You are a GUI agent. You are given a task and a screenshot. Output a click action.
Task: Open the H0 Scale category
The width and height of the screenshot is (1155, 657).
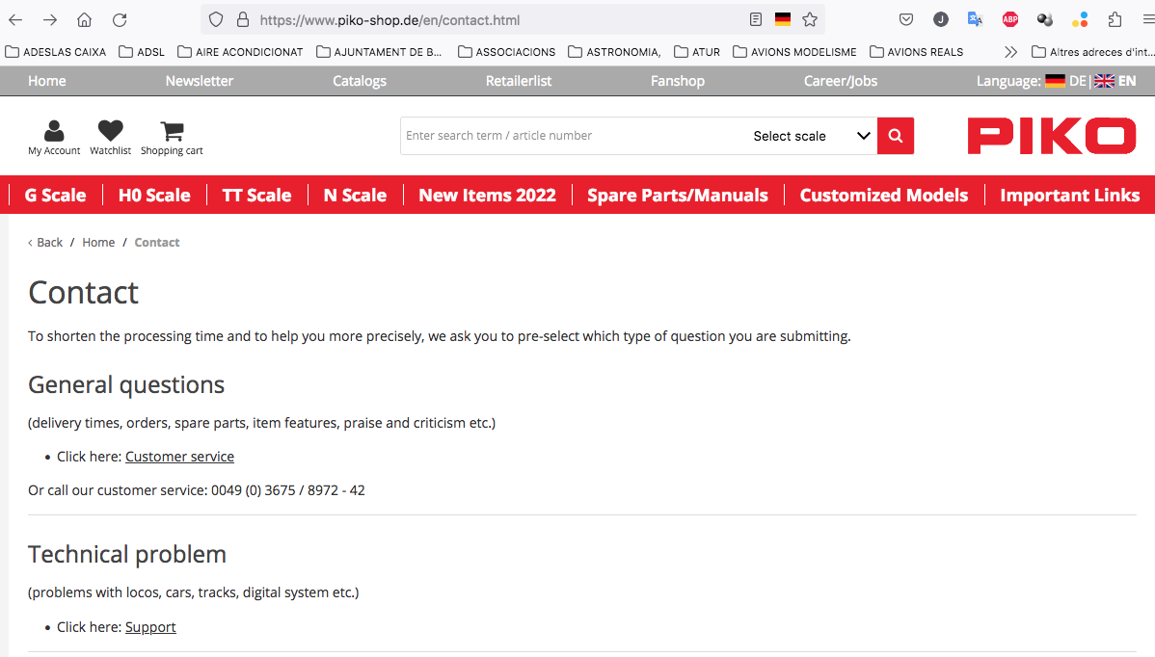[154, 195]
